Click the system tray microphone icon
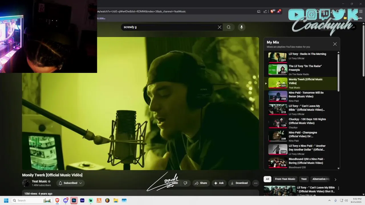Viewport: 365px width, 205px height. click(335, 200)
